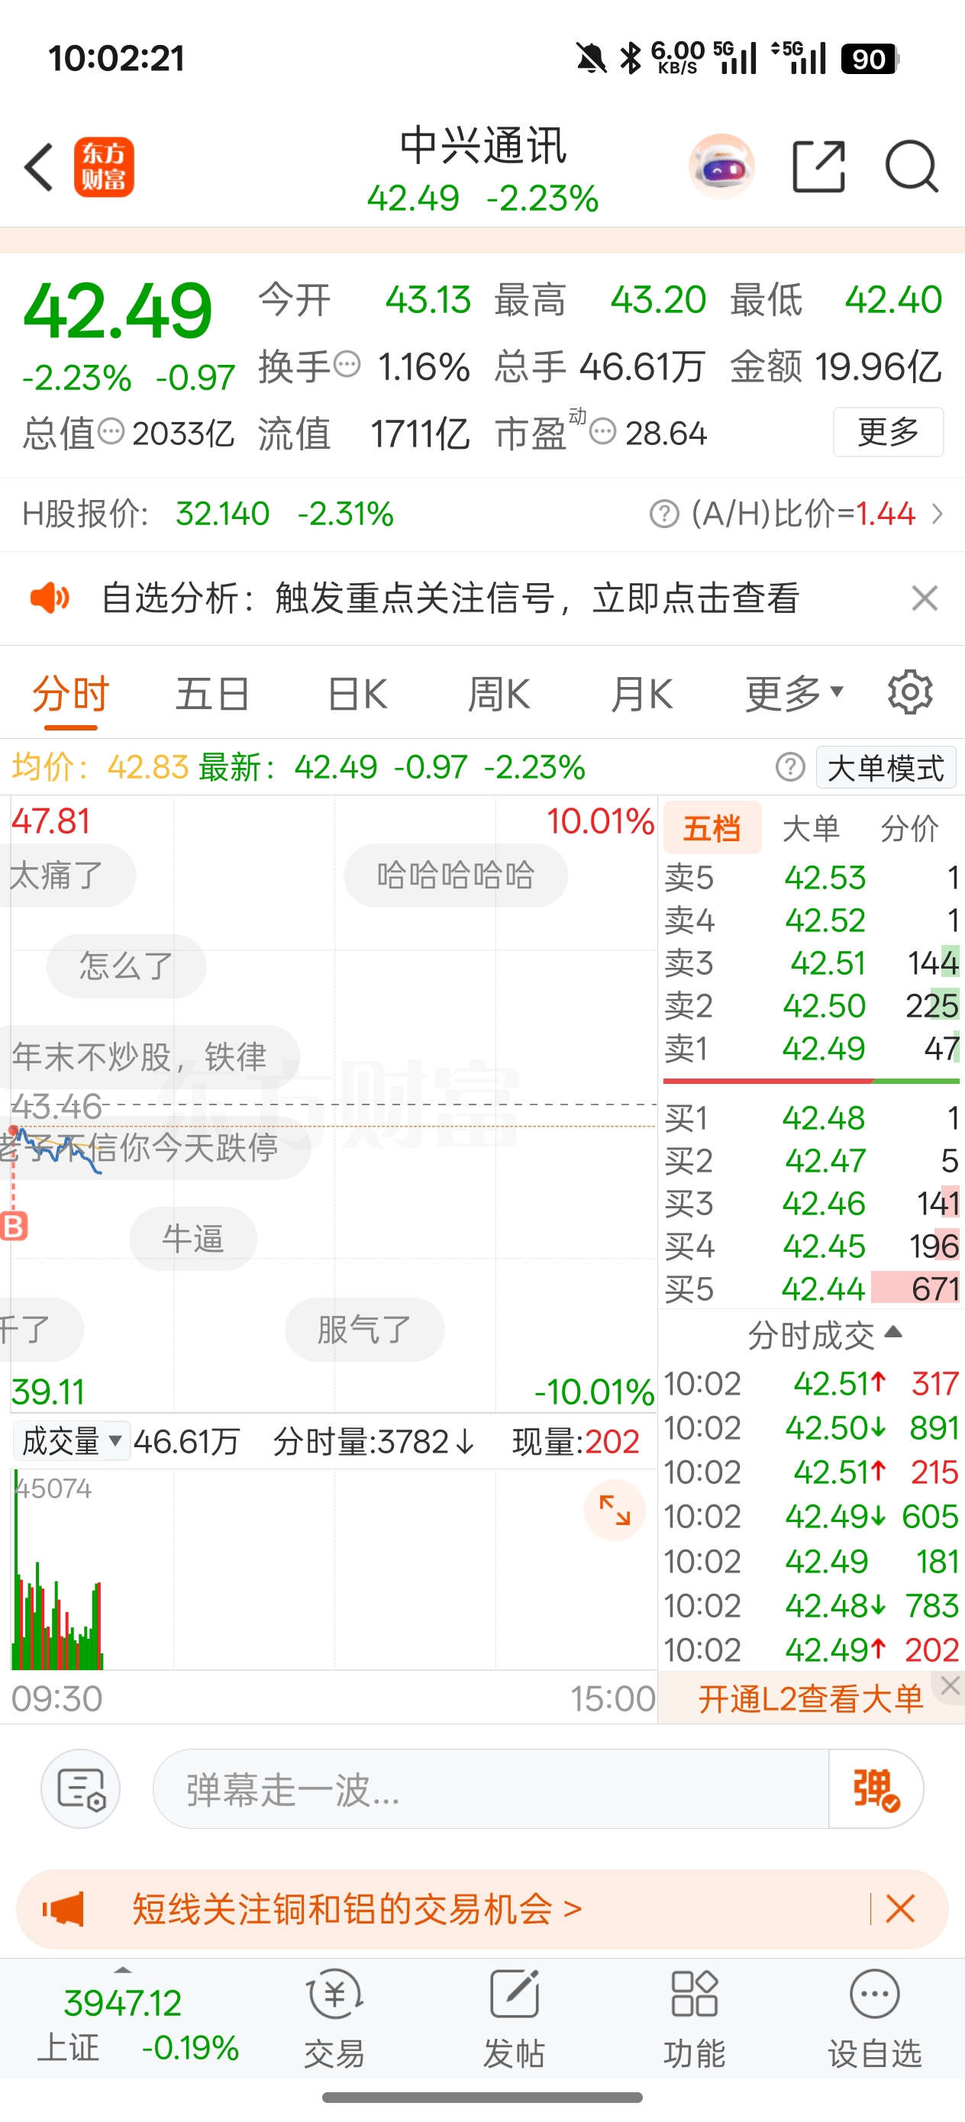Tap the info icon next to 市盈

603,431
